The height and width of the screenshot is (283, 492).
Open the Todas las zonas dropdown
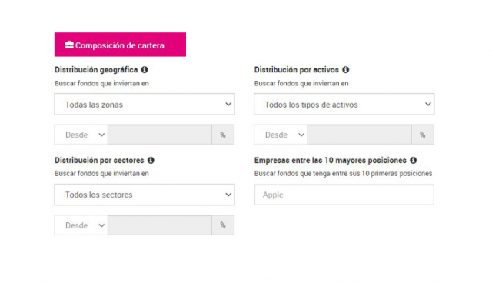pos(145,104)
